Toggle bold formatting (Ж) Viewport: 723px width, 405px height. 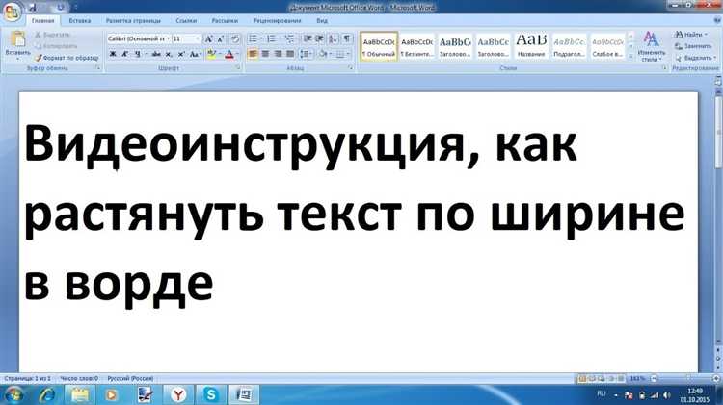113,54
